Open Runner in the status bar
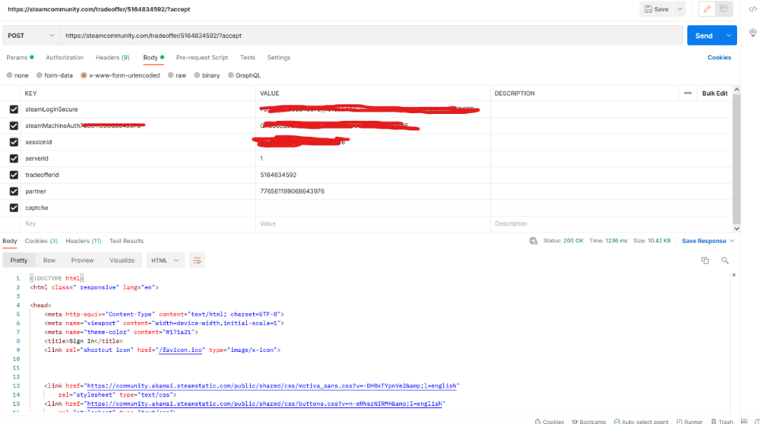Screen dimensions: 760x424 point(689,422)
